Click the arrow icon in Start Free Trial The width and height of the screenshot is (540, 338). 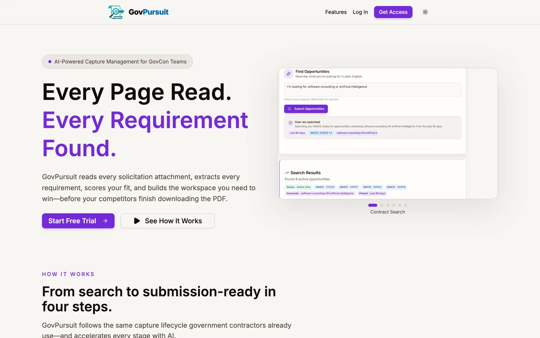tap(105, 221)
